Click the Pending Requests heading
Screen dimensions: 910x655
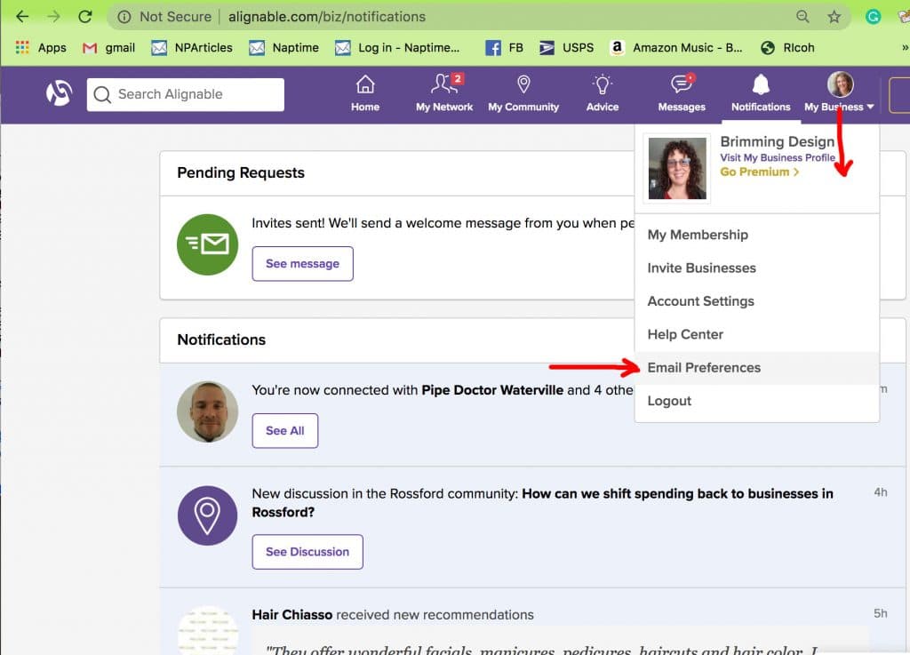241,173
